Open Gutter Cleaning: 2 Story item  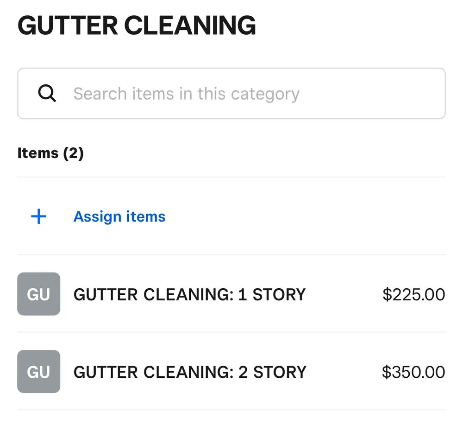(x=190, y=372)
